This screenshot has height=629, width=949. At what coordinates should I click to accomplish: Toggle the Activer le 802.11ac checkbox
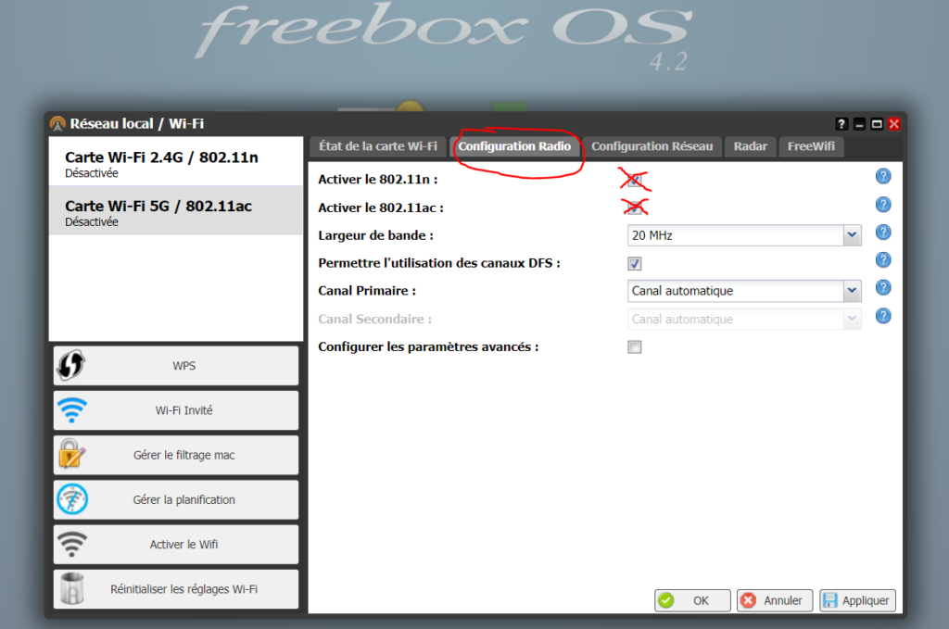(634, 208)
